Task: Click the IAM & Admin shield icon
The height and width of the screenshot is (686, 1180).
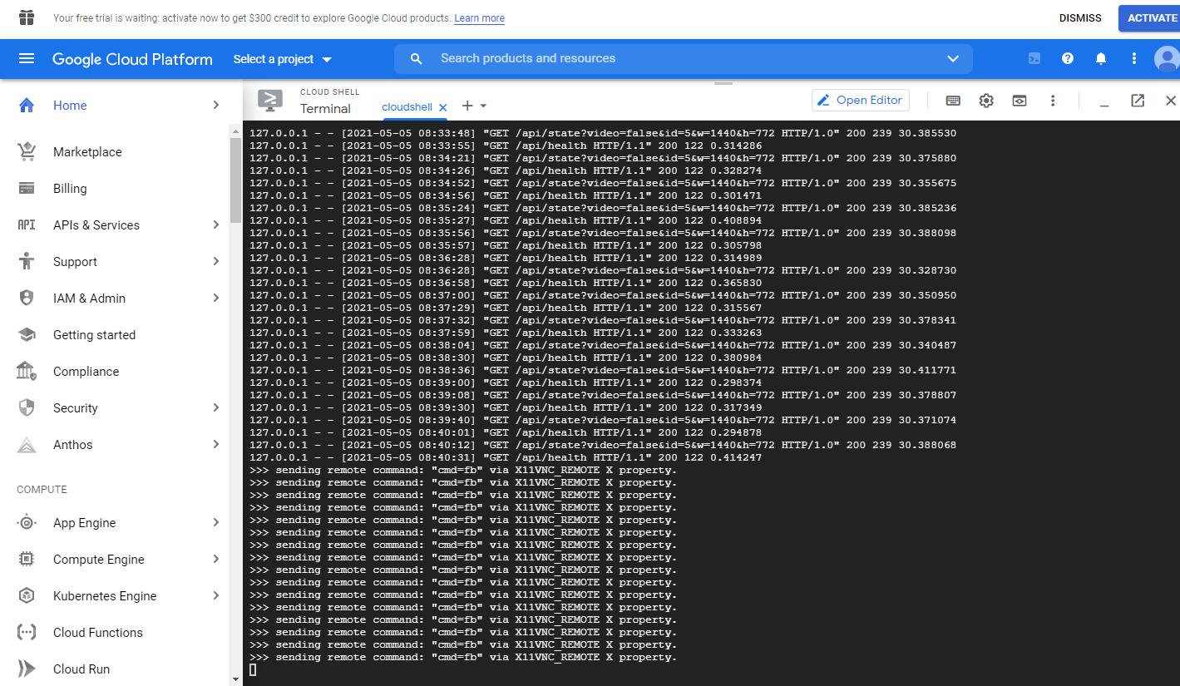Action: click(27, 299)
